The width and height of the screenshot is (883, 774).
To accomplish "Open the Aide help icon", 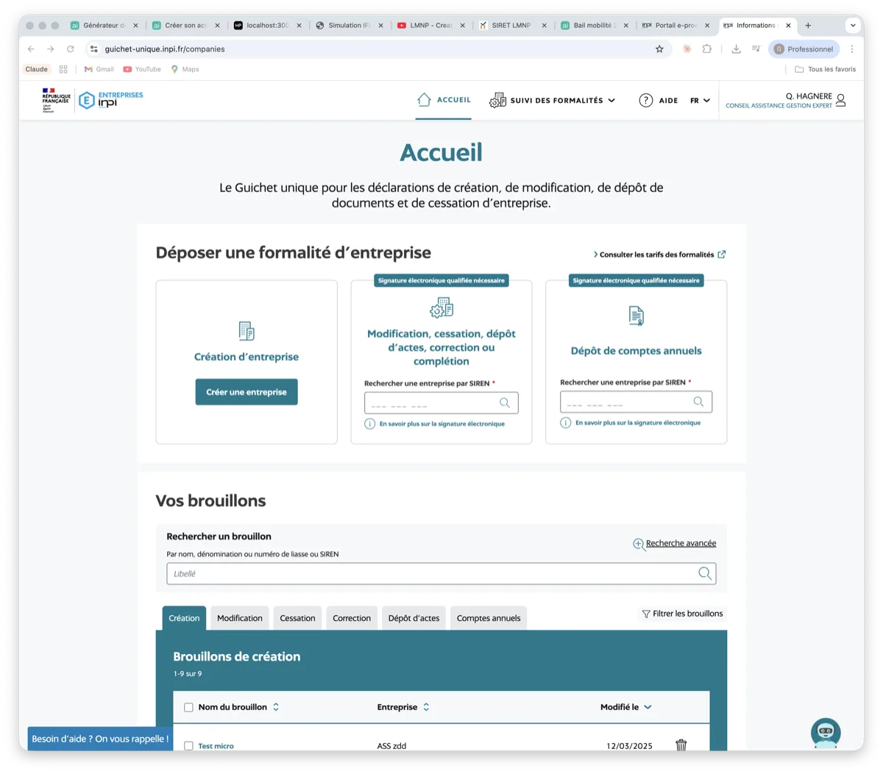I will (x=645, y=99).
